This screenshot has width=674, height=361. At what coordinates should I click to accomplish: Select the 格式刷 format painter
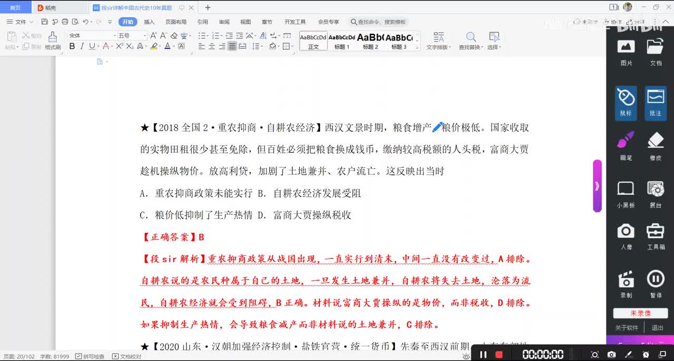pyautogui.click(x=53, y=41)
